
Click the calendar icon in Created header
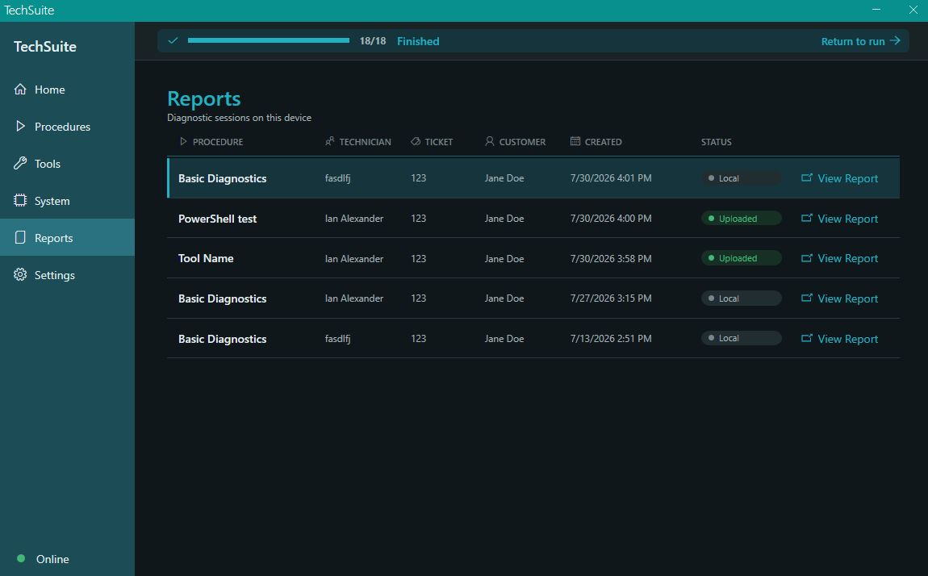[x=575, y=141]
